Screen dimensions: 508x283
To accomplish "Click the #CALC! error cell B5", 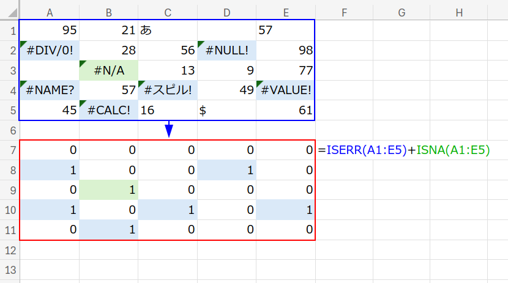I will [109, 111].
